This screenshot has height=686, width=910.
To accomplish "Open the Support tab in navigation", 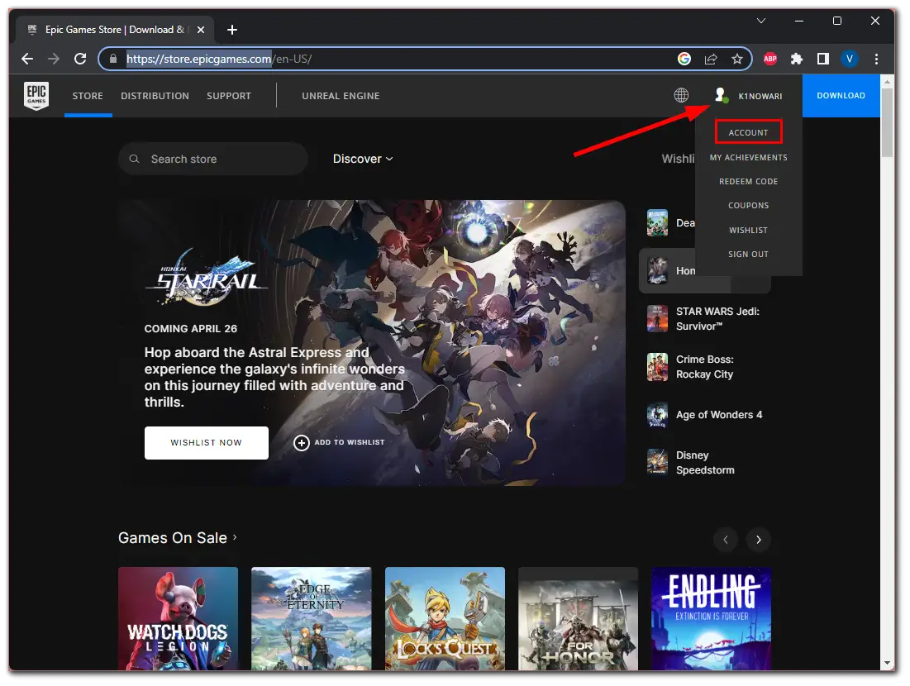I will click(229, 96).
